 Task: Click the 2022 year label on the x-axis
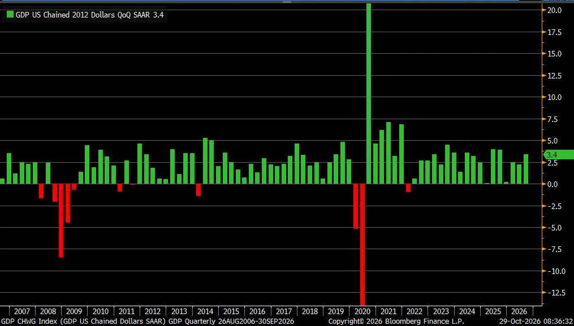coord(415,311)
